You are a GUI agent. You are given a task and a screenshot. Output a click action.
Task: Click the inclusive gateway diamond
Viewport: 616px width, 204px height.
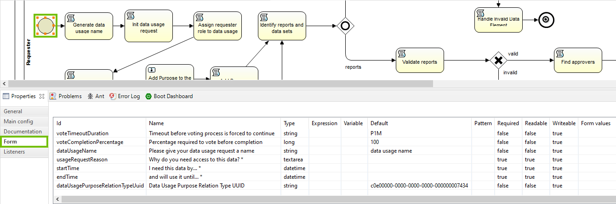[345, 25]
